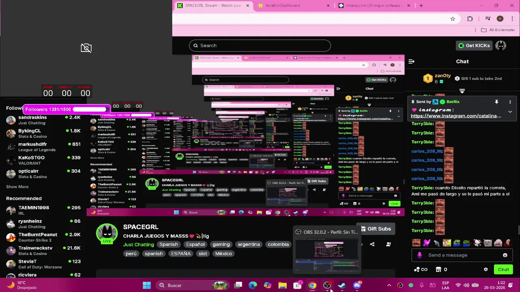Open notification bell in the system tray
The image size is (520, 292).
pos(511,286)
